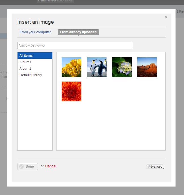Click empty space in the image gallery panel
184x195 pixels.
click(x=119, y=124)
